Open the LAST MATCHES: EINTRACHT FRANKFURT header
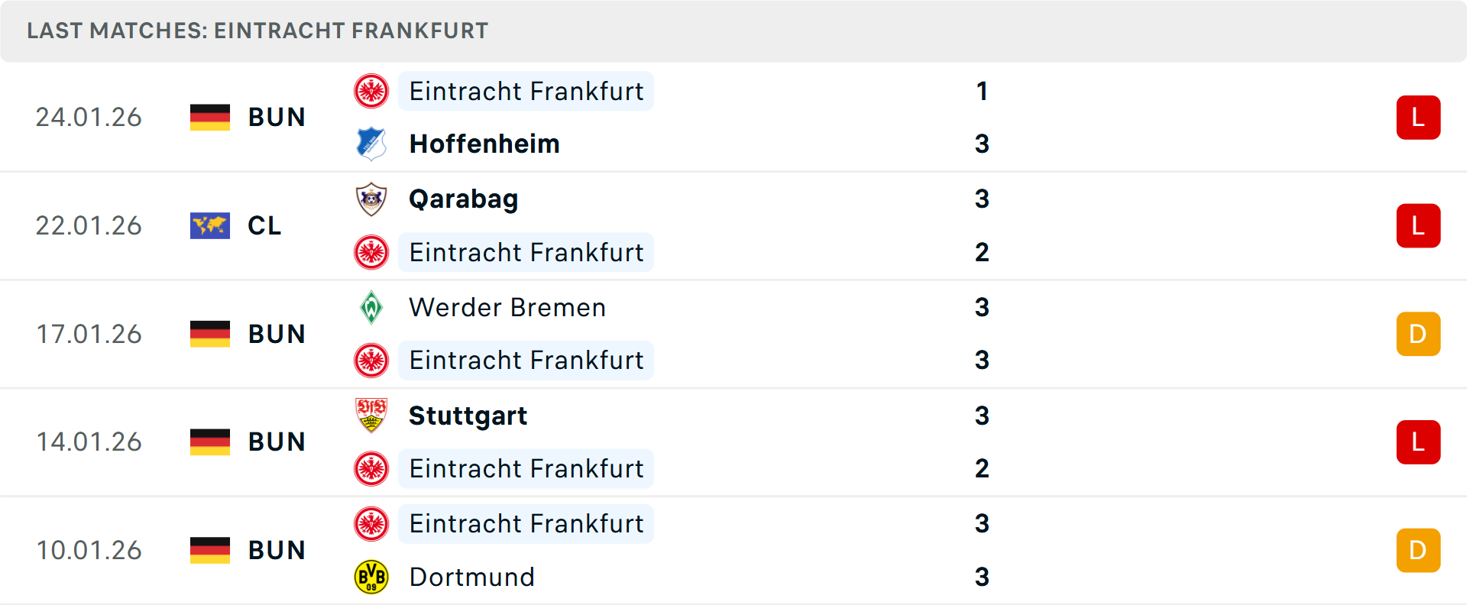 tap(257, 31)
